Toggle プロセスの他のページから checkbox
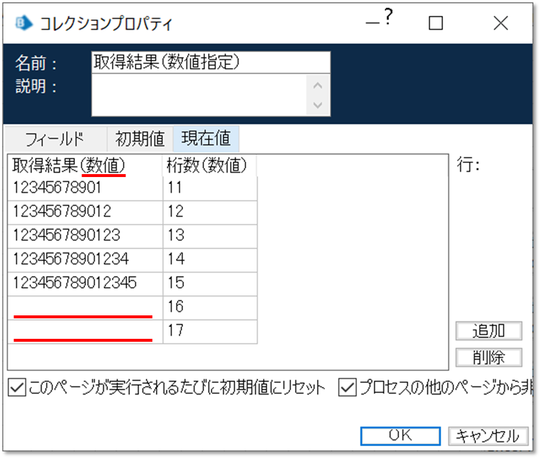The width and height of the screenshot is (541, 459). [x=347, y=387]
